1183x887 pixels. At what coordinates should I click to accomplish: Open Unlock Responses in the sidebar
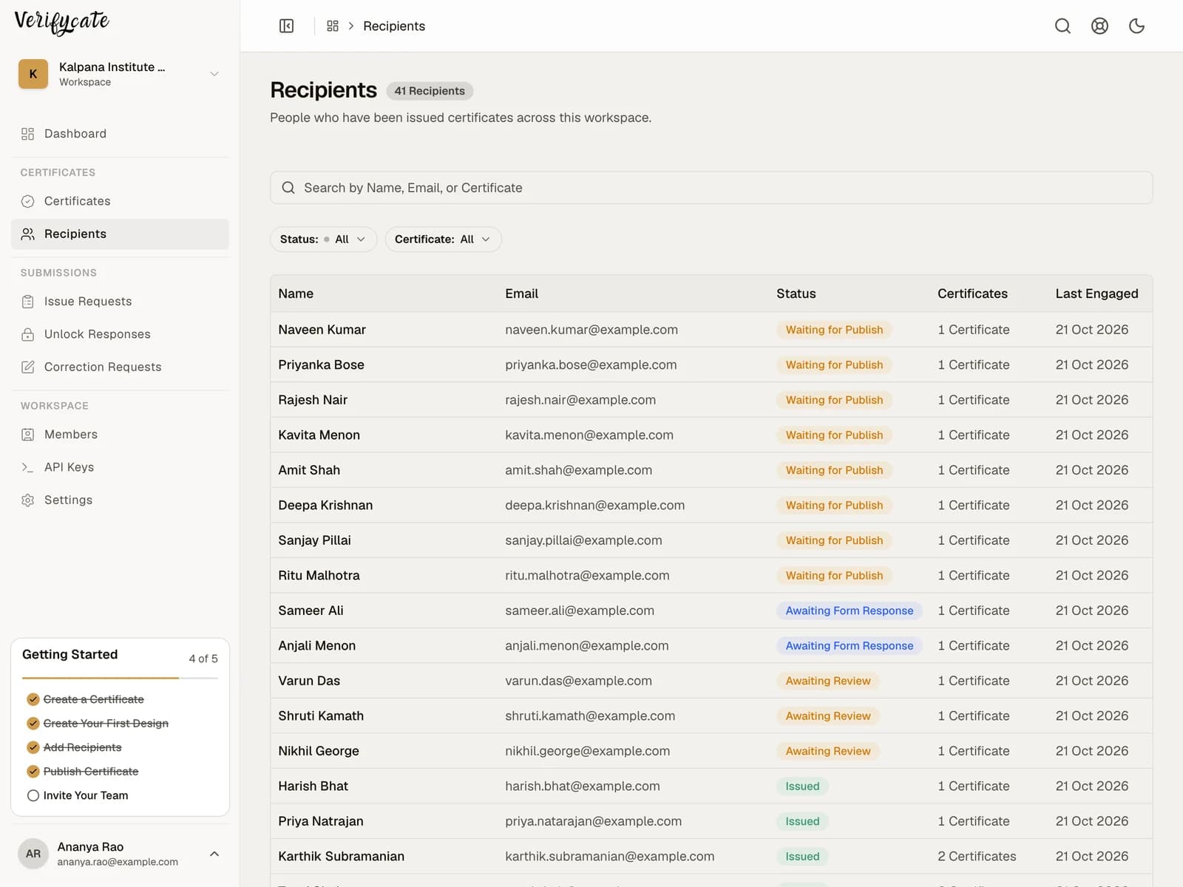(120, 334)
